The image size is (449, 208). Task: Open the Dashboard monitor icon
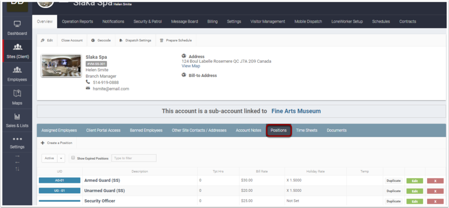pyautogui.click(x=17, y=24)
